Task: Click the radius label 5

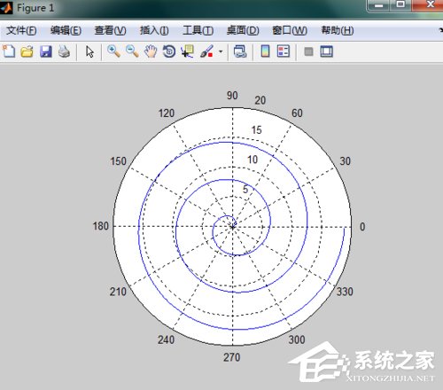Action: (245, 190)
